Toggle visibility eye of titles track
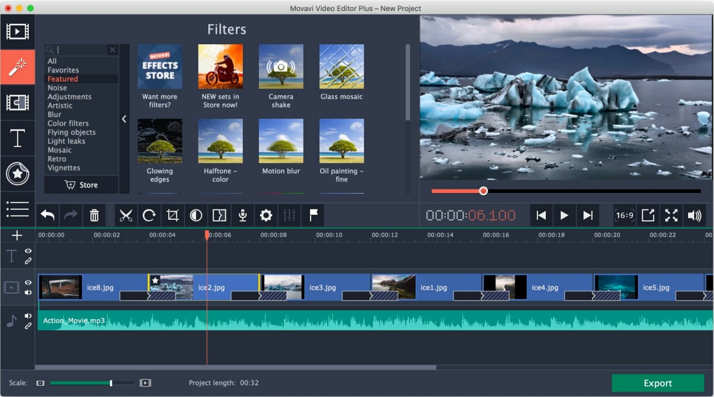Screen dimensions: 714x397 [28, 251]
